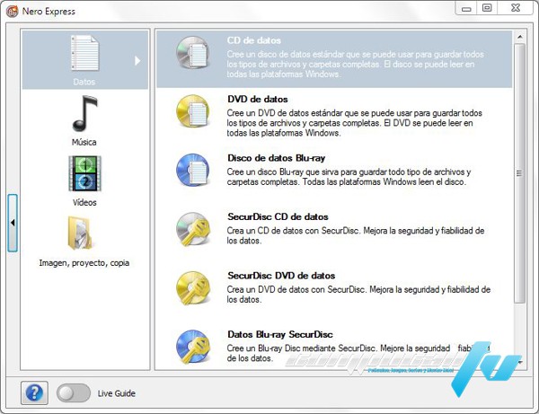This screenshot has height=414, width=539.
Task: Collapse the side panel with left arrow handle
Action: coord(13,223)
